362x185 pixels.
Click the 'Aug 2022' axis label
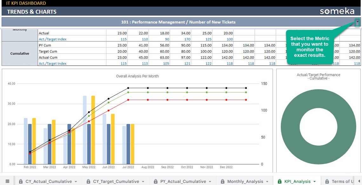[x=148, y=167]
